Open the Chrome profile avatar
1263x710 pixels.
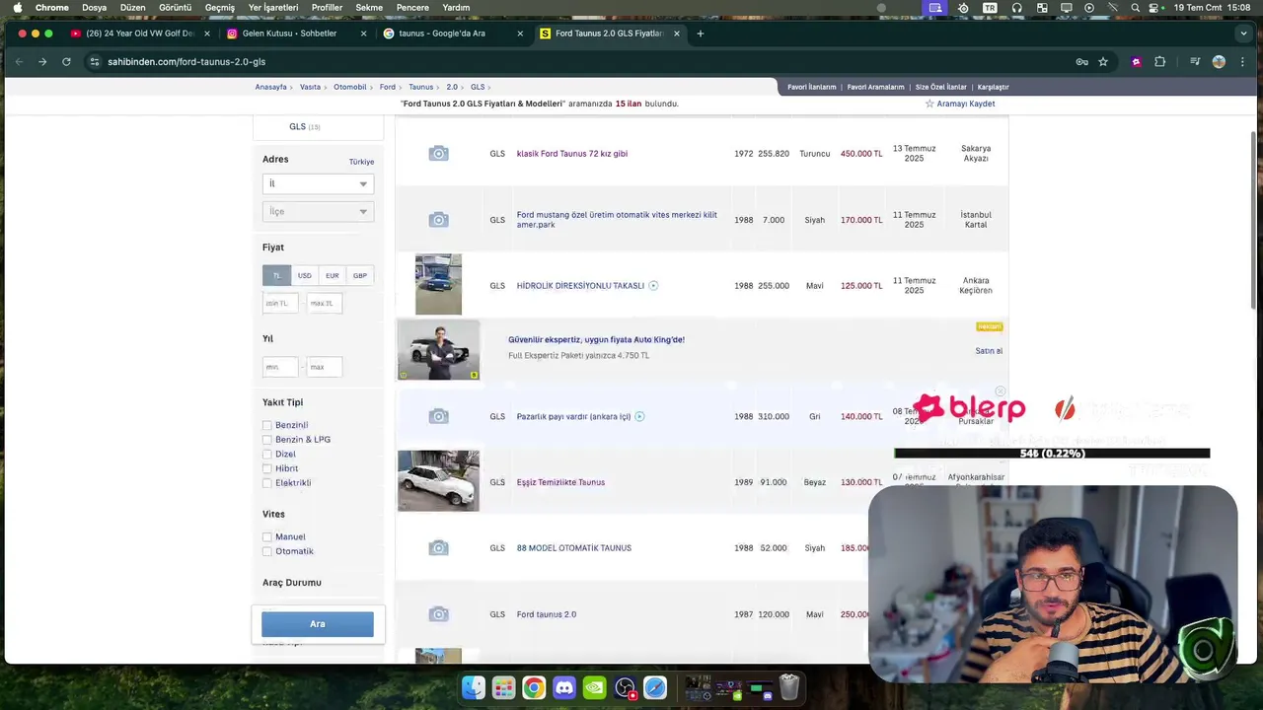1219,61
